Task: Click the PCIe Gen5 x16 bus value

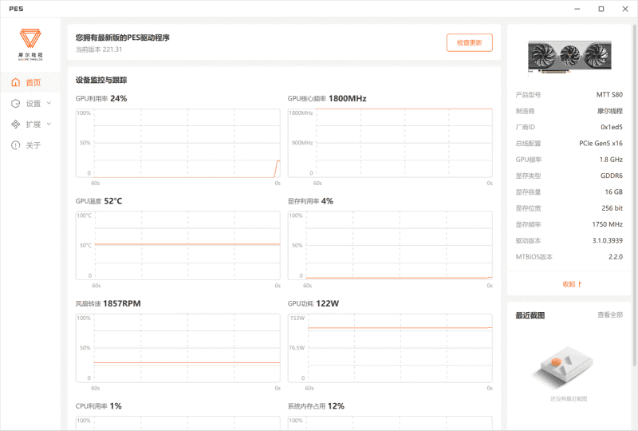Action: point(601,144)
